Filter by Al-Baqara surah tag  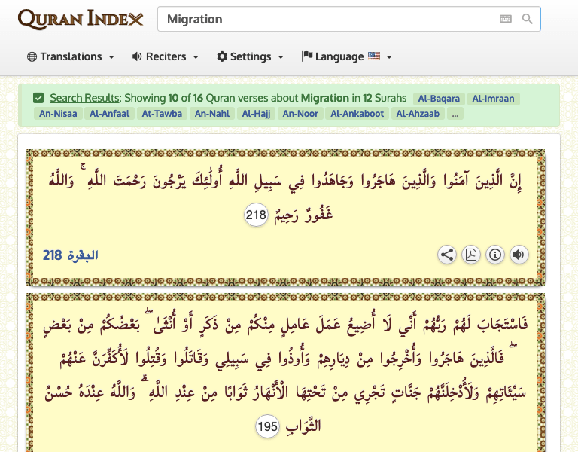(x=437, y=99)
